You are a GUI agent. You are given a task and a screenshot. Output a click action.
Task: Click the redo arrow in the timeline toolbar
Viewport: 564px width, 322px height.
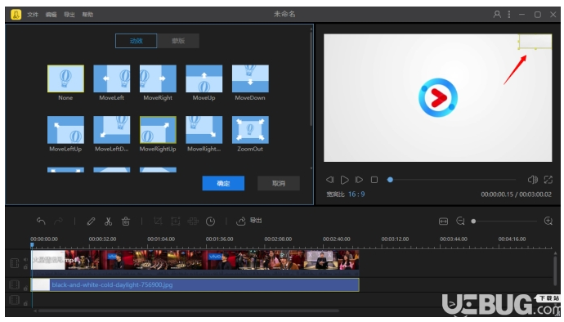[x=58, y=221]
